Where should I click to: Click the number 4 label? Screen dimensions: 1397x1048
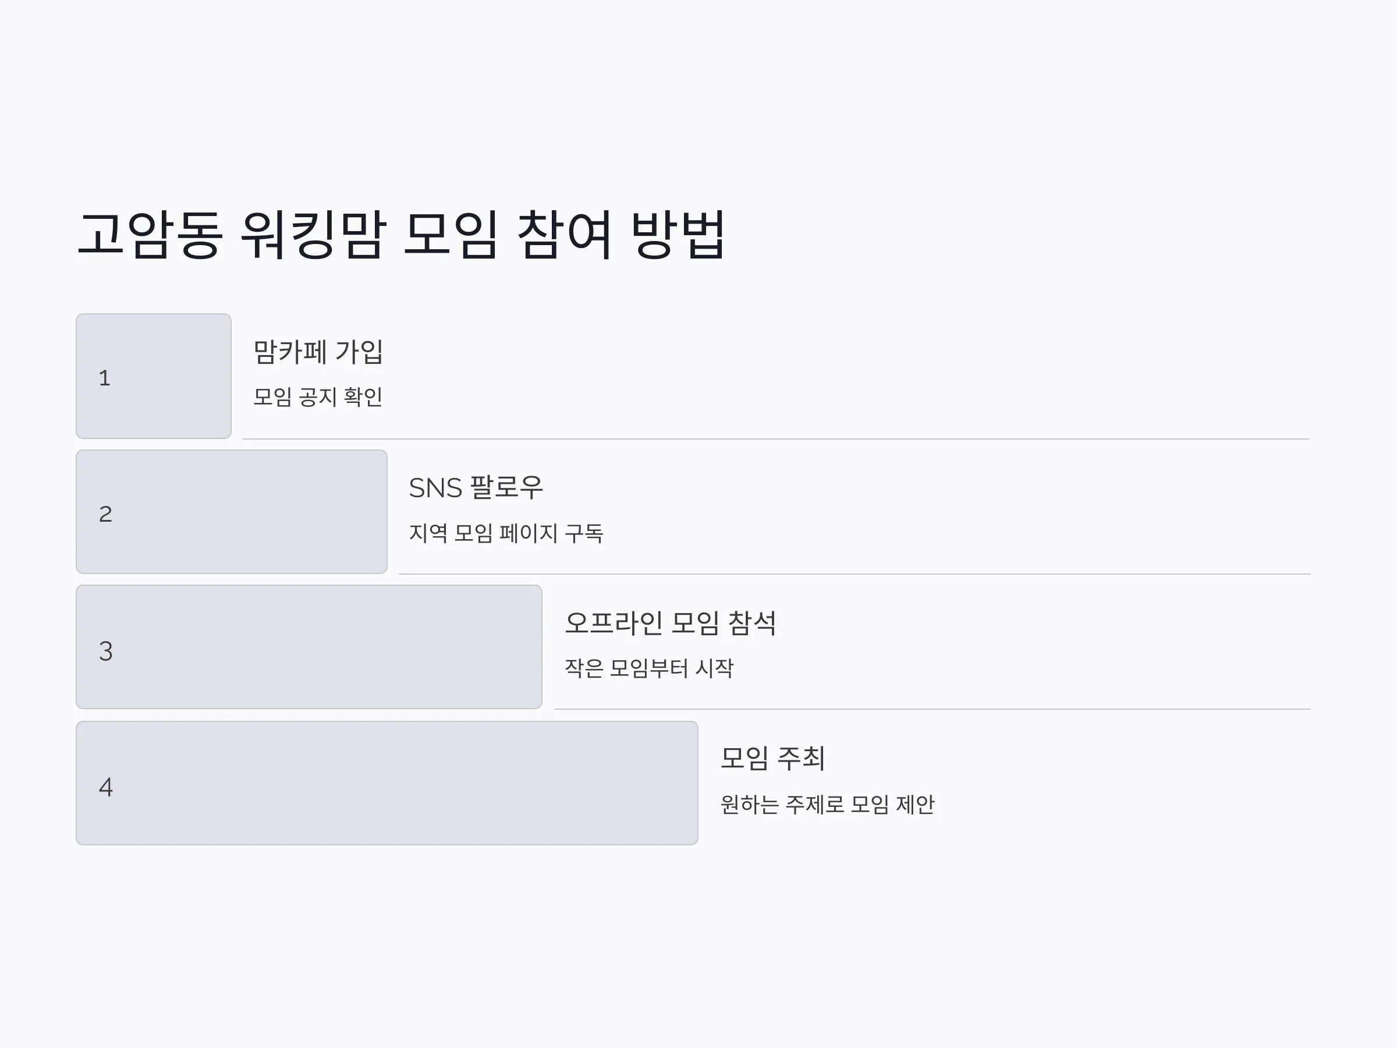(x=105, y=787)
